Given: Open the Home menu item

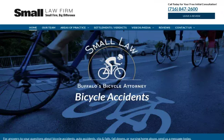Looking at the screenshot, I should pos(33,28).
